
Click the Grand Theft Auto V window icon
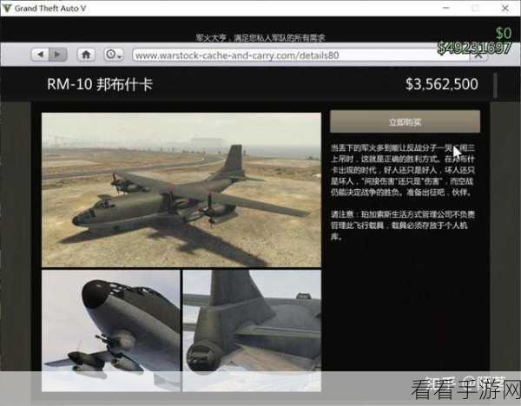(6, 9)
